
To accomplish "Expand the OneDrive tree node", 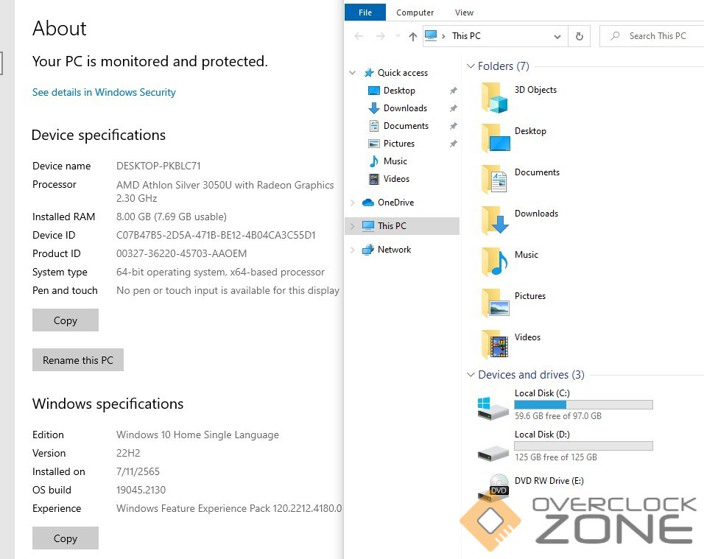I will click(353, 203).
